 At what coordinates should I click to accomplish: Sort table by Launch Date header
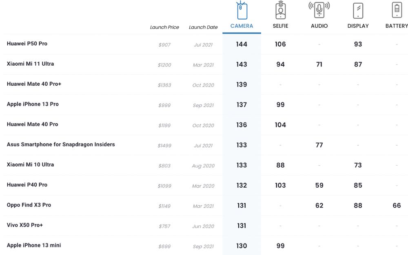[x=203, y=27]
